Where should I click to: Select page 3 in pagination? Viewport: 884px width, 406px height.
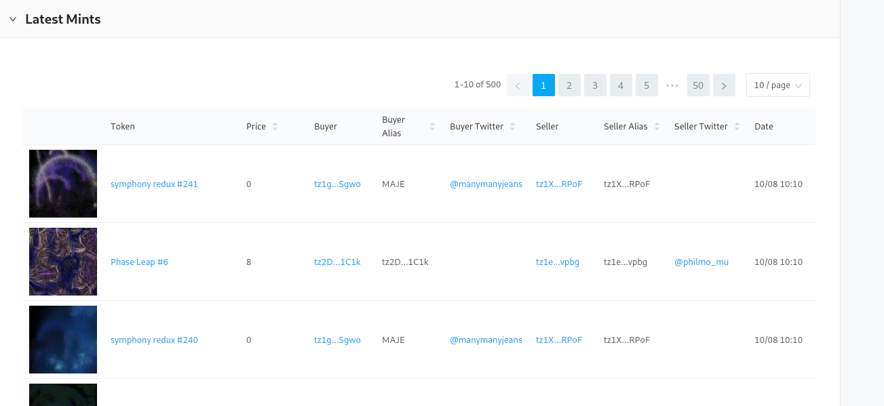click(595, 85)
